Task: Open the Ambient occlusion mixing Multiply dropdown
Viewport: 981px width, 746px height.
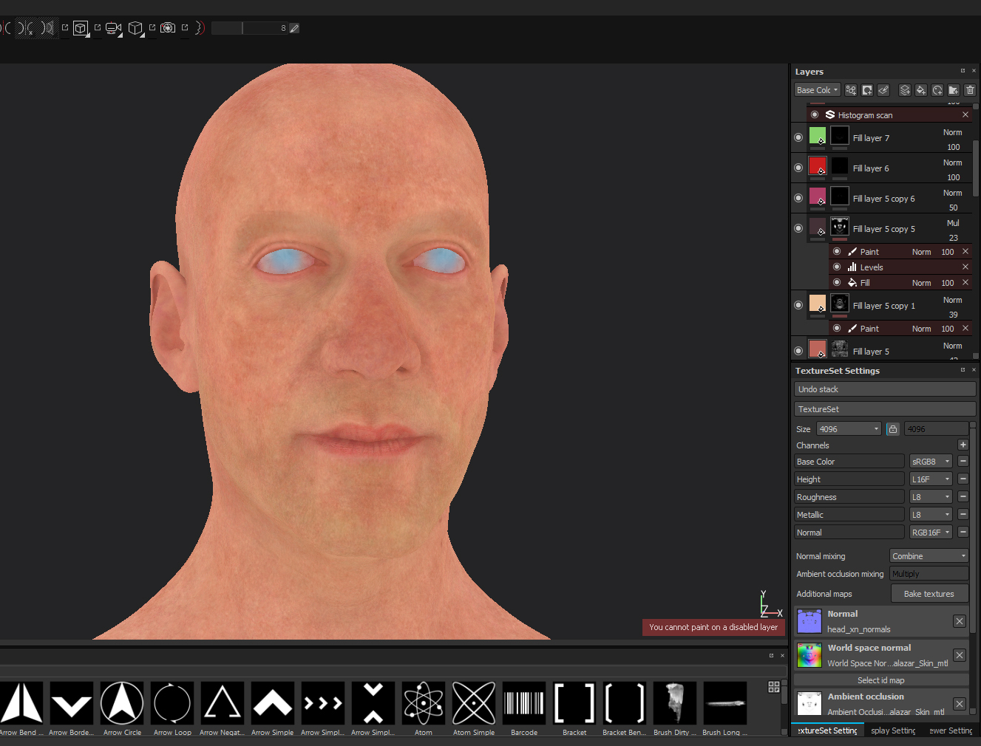Action: [929, 574]
